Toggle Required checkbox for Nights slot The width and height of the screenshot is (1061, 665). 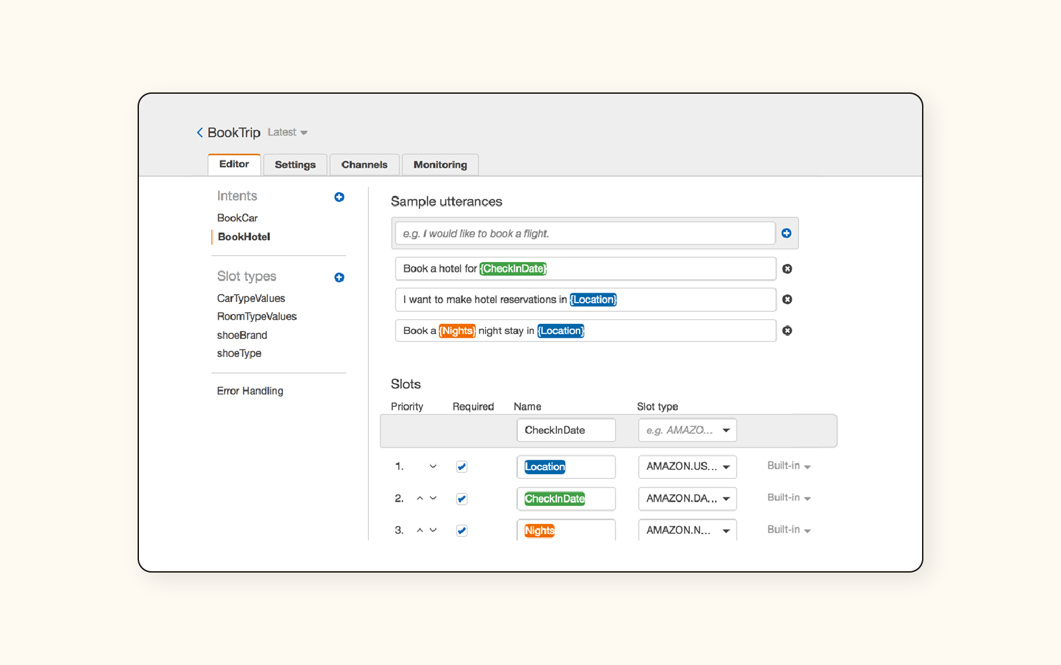[461, 531]
